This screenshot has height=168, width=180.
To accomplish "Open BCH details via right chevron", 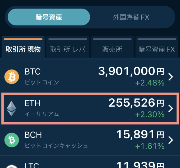I will 170,140.
